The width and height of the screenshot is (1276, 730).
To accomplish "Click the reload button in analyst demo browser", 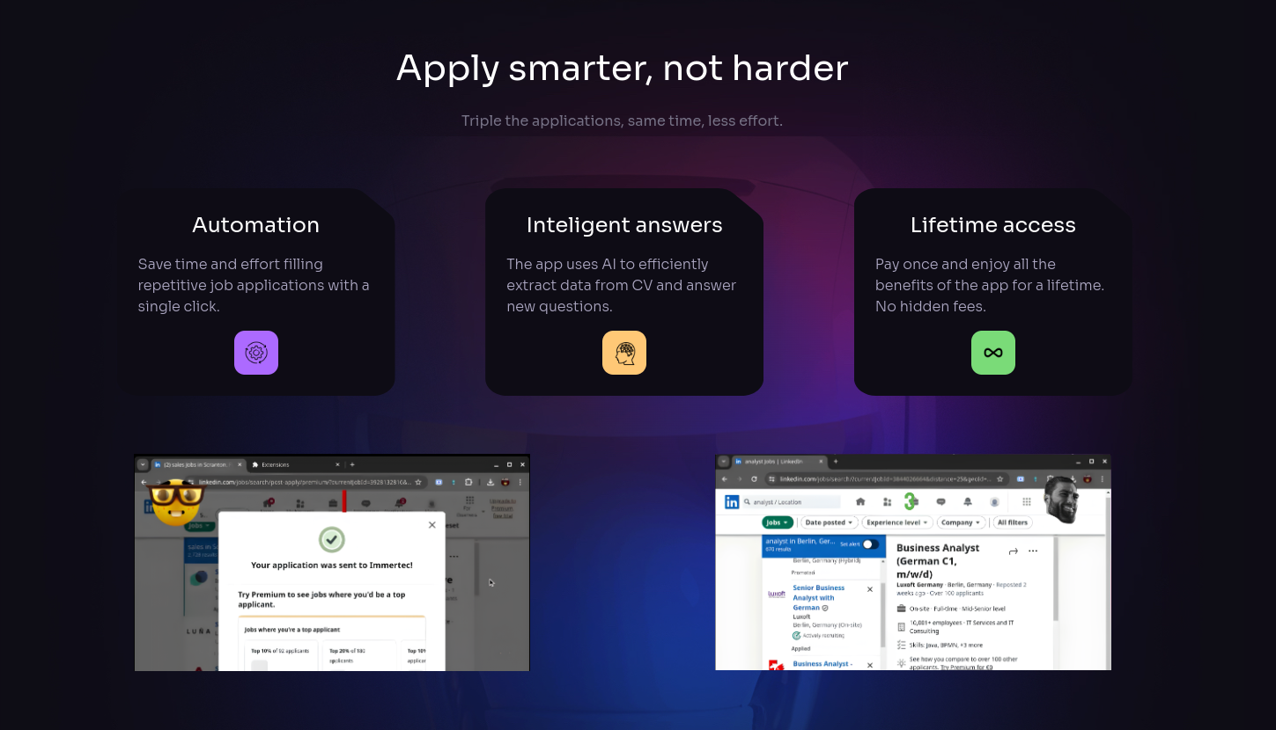I will coord(754,478).
